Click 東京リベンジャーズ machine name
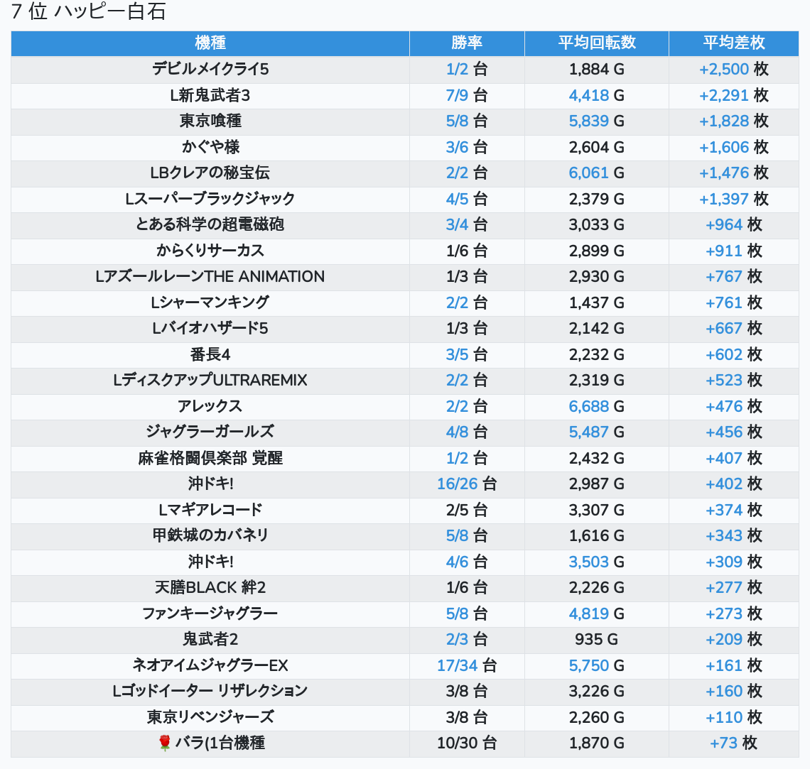The width and height of the screenshot is (810, 769). pyautogui.click(x=210, y=717)
